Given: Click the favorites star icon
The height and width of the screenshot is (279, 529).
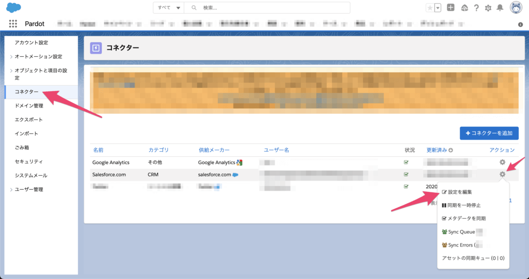Looking at the screenshot, I should click(430, 8).
